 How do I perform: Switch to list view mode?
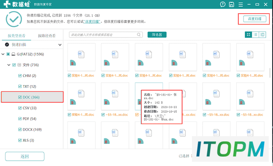point(256,34)
